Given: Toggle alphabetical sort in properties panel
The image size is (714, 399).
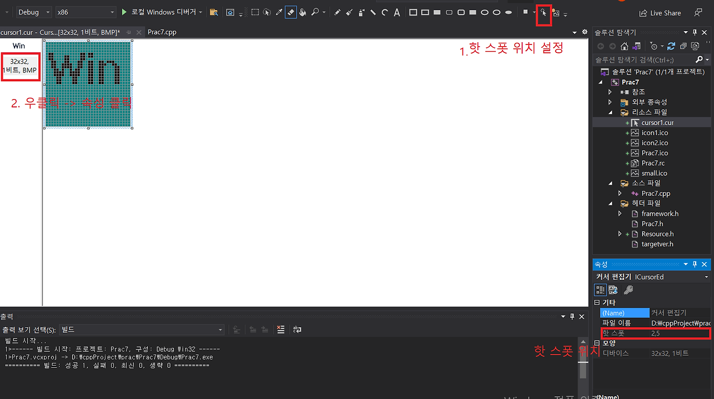Looking at the screenshot, I should (x=613, y=289).
